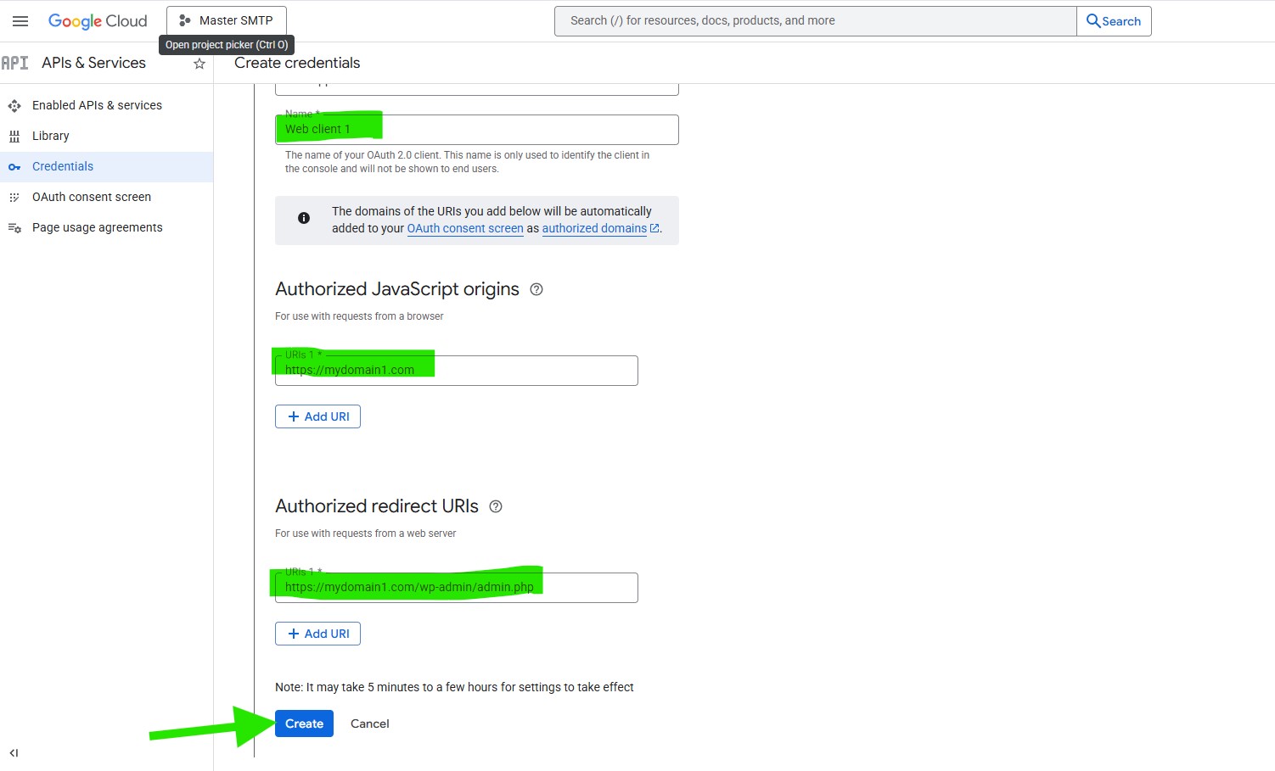Add URI under Authorized JavaScript origins
1275x771 pixels.
[317, 416]
